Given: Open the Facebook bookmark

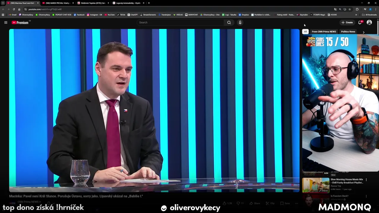Looking at the screenshot, I should coord(79,15).
